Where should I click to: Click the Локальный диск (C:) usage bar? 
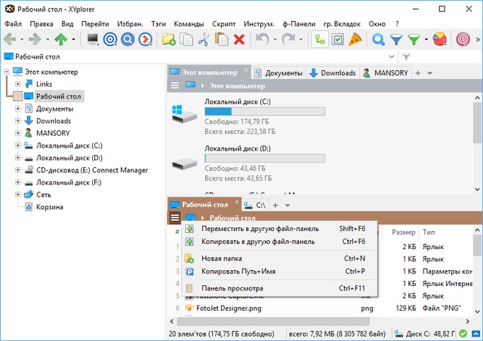tap(265, 111)
